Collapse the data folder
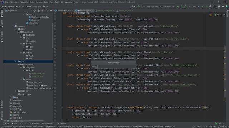Viewport: 229px width, 128px height. click(x=16, y=62)
